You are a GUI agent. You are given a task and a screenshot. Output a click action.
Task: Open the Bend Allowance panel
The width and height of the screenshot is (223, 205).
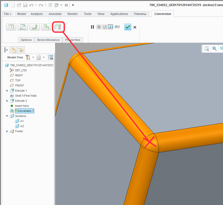[48, 40]
